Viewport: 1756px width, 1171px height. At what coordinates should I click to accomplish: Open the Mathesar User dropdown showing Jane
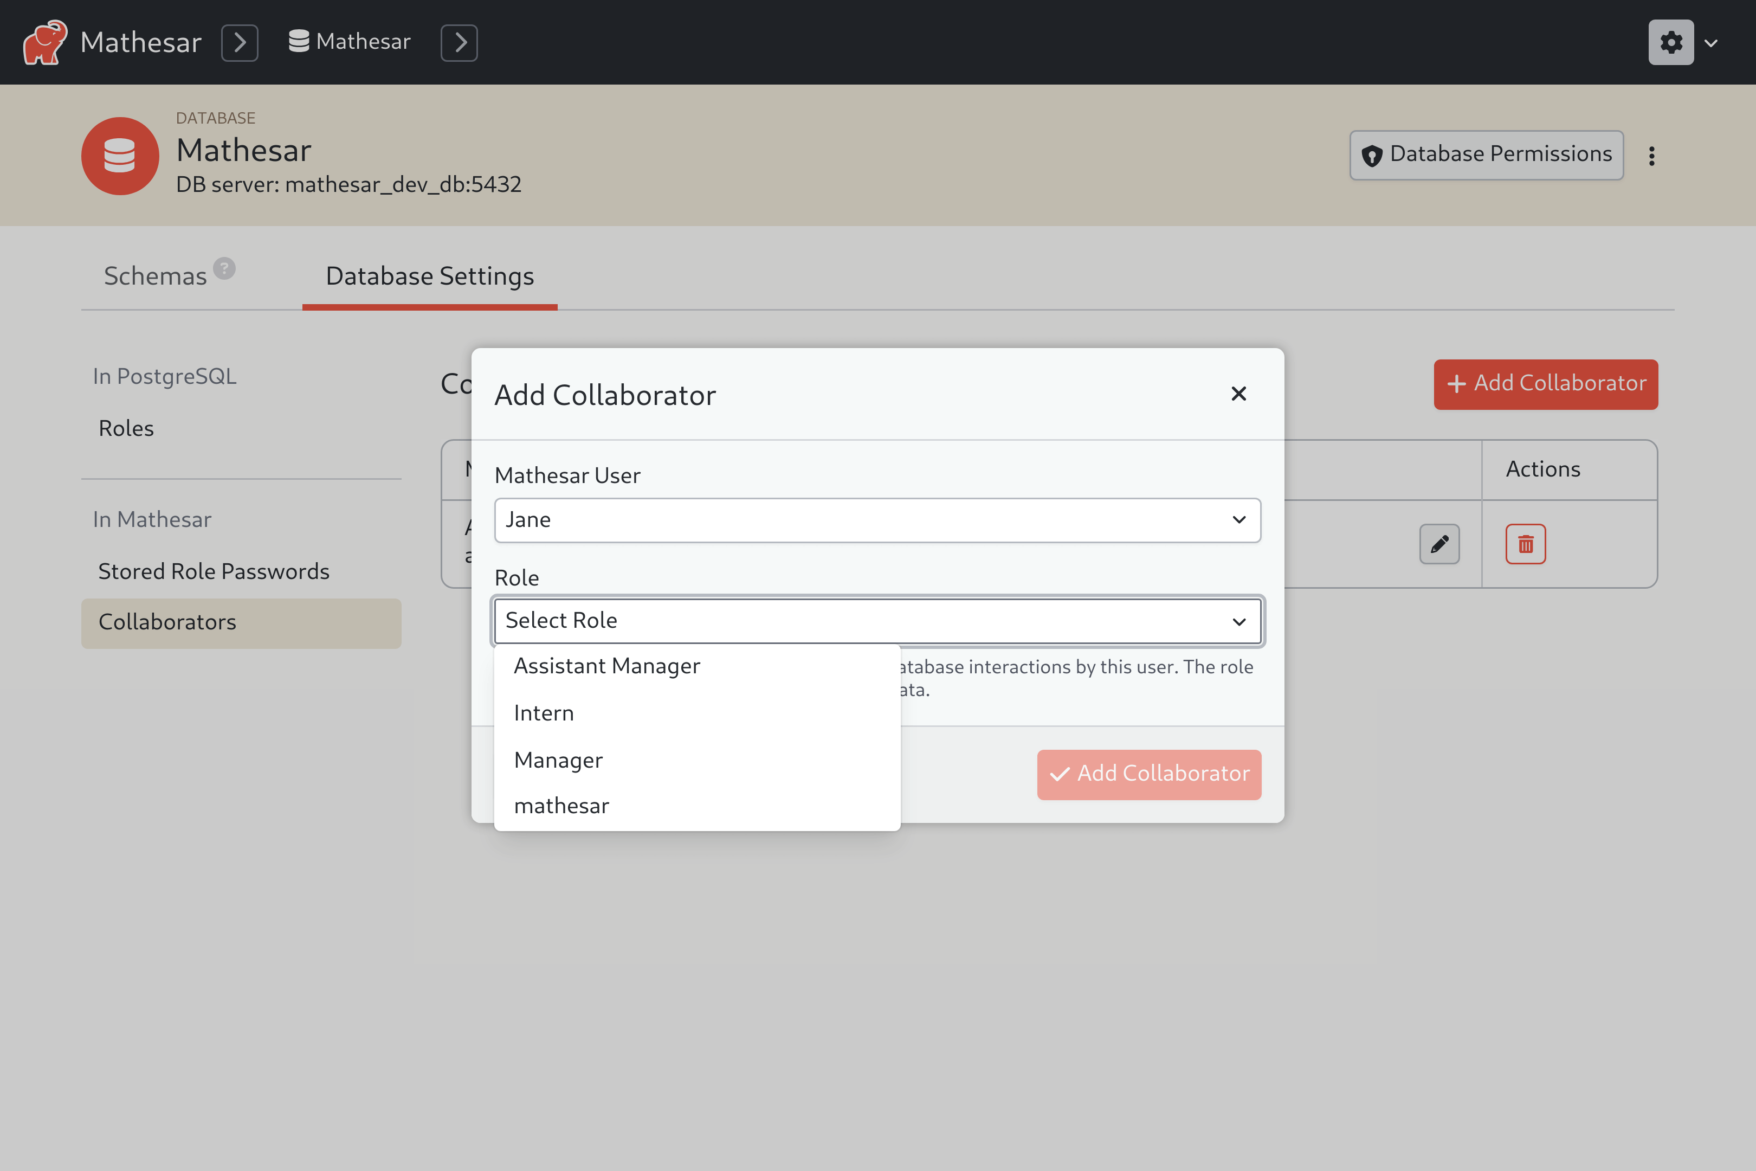876,520
